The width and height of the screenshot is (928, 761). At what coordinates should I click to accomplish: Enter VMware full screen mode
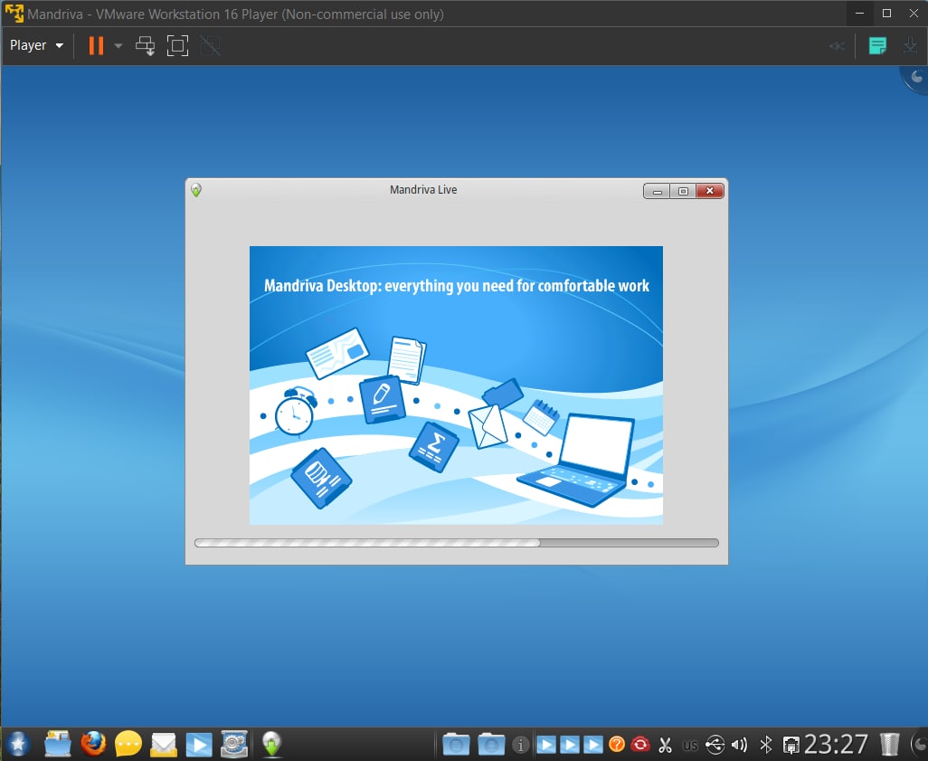177,45
